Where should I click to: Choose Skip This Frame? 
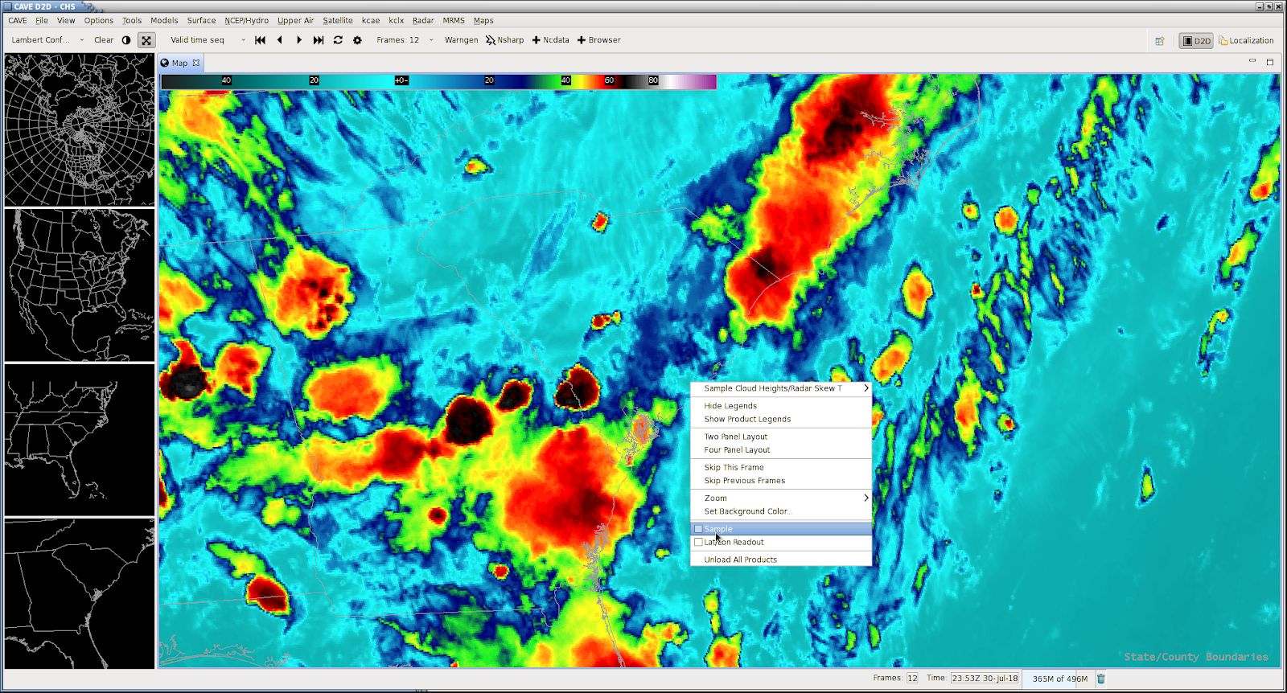pyautogui.click(x=781, y=467)
